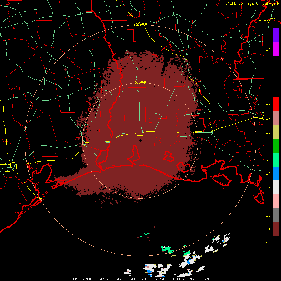
Task: Click the magenta UK legend swatch
Action: pos(276,49)
